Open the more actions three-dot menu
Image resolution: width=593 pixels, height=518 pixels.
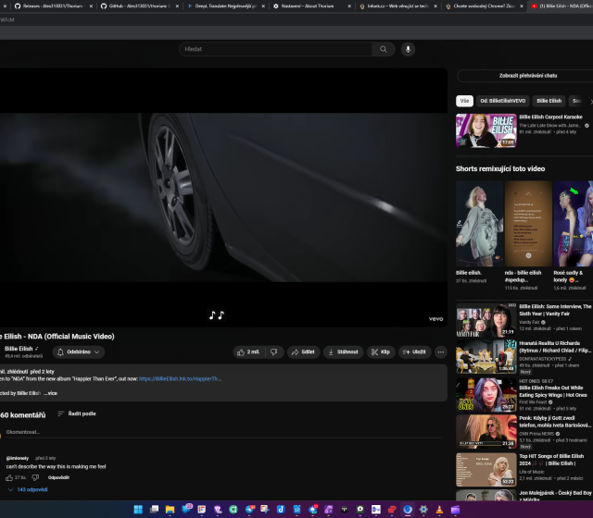click(440, 351)
